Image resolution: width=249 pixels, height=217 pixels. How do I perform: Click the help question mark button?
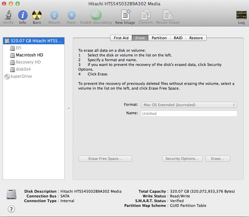click(x=11, y=209)
